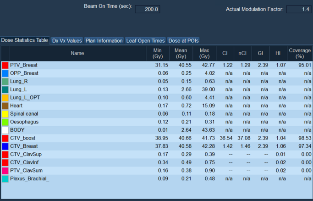This screenshot has width=313, height=201.
Task: Click the Actual Modulation Factor field
Action: point(299,9)
